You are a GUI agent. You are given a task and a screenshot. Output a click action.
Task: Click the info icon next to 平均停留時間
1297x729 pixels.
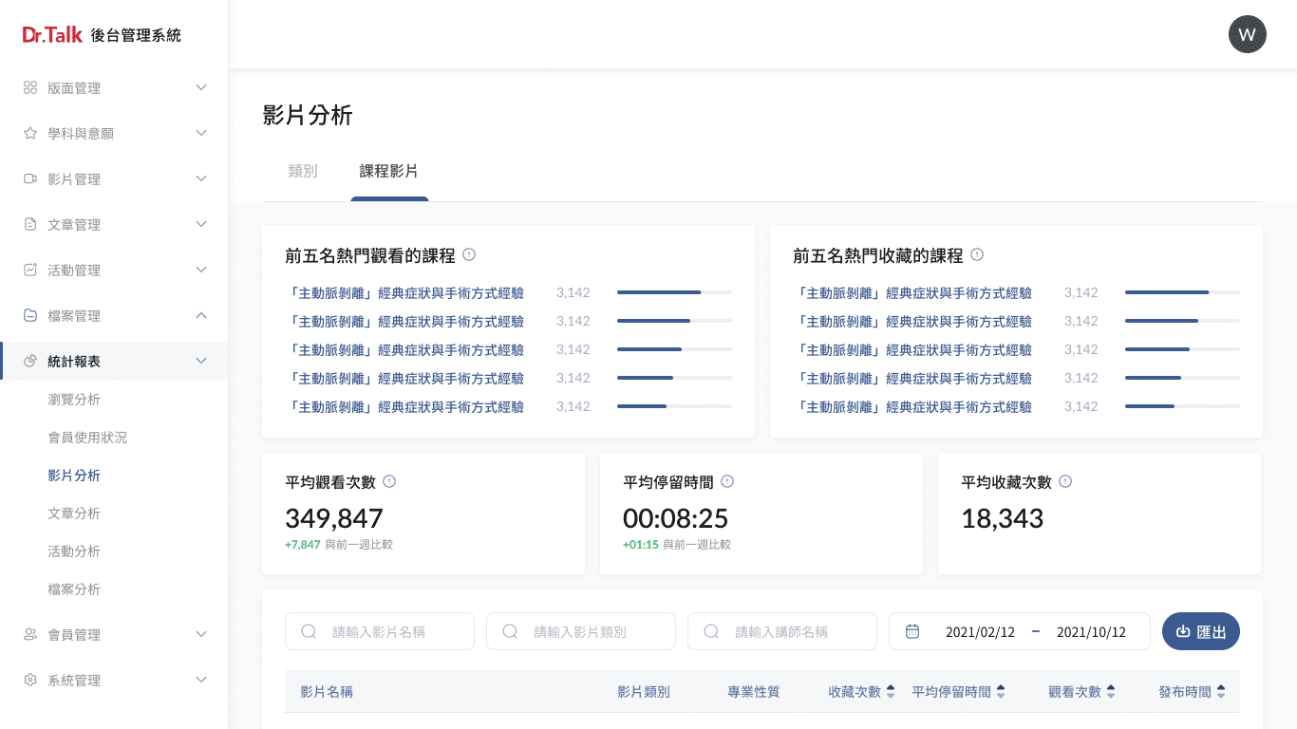727,482
